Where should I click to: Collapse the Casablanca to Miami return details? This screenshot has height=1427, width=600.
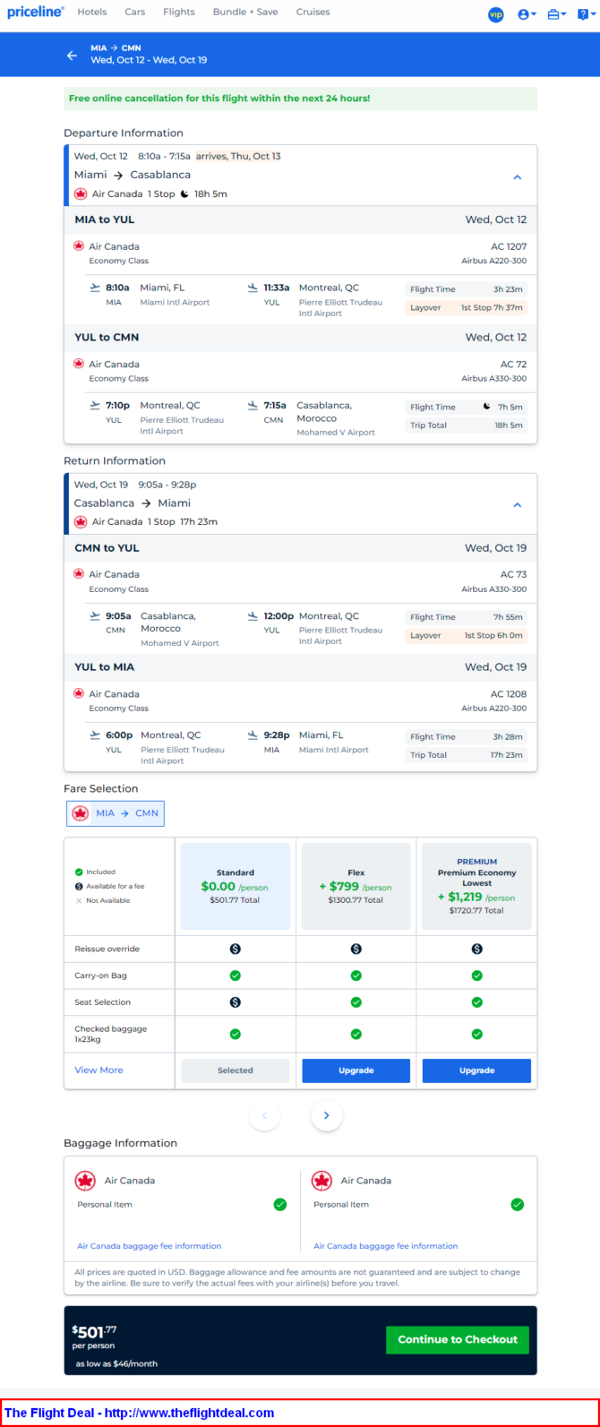[517, 505]
